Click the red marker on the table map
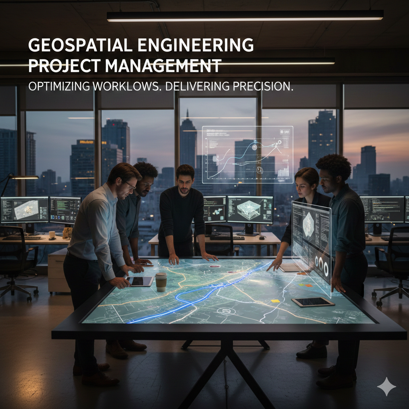Screen dimensions: 409x409 click(x=214, y=266)
